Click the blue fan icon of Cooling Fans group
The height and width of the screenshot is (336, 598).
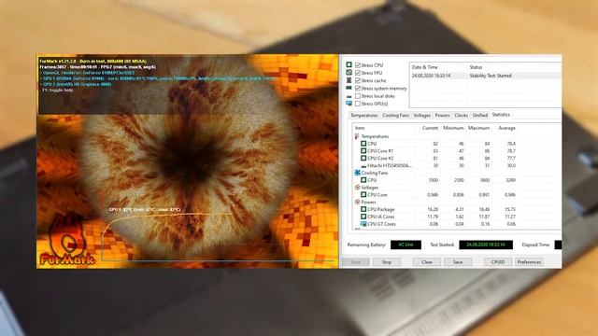point(357,173)
